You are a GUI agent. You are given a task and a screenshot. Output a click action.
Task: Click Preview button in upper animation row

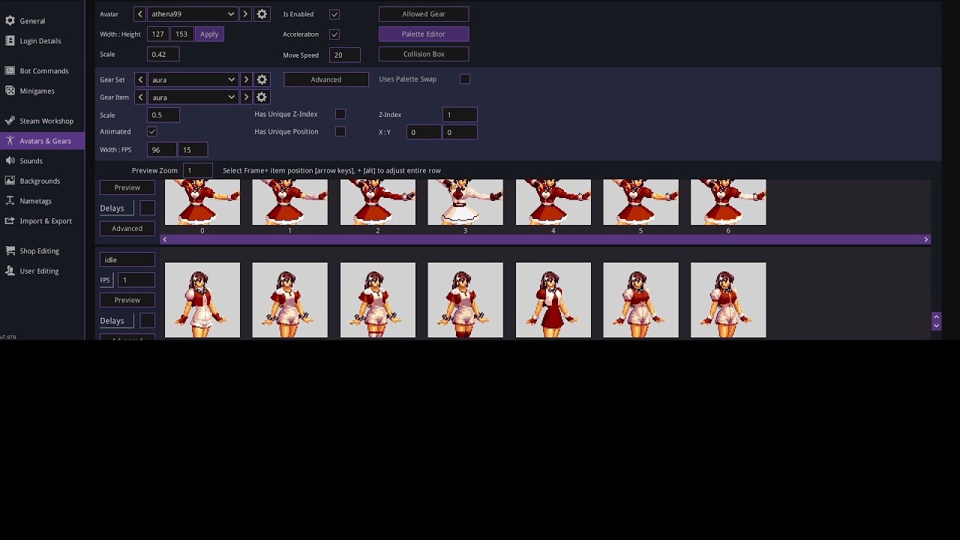pos(127,187)
